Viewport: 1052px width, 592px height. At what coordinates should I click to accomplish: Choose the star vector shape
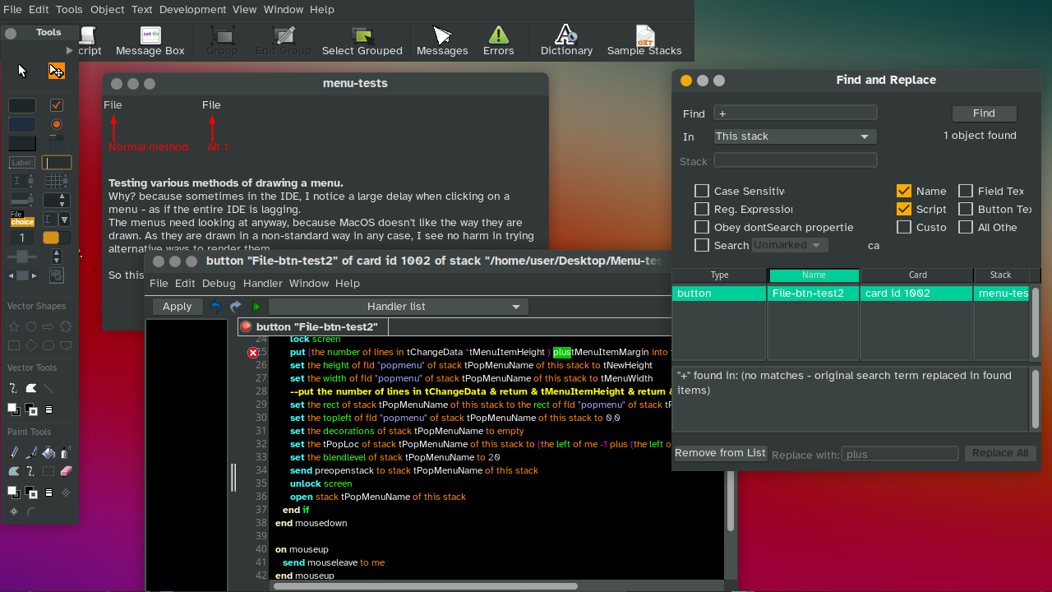tap(14, 326)
